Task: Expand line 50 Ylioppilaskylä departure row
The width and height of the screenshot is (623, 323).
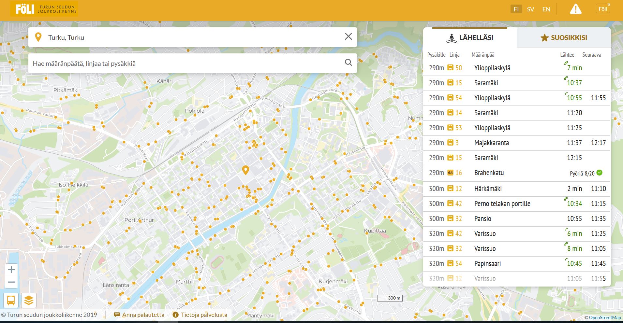Action: (x=516, y=68)
